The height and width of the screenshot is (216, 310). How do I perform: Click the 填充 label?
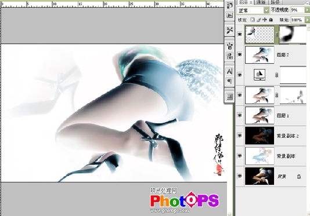(x=284, y=20)
